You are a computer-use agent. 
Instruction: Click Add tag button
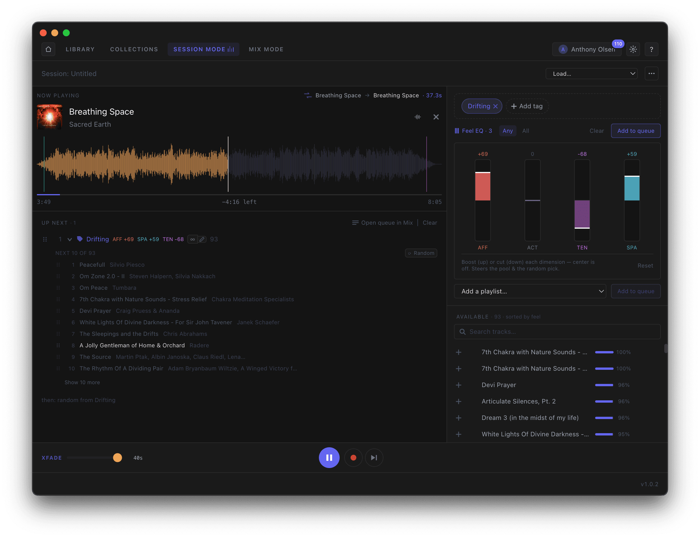527,106
